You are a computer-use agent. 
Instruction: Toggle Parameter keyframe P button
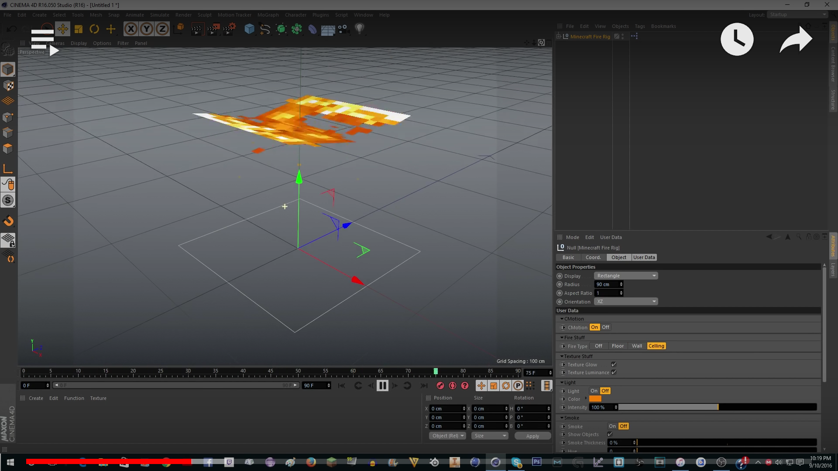(518, 386)
